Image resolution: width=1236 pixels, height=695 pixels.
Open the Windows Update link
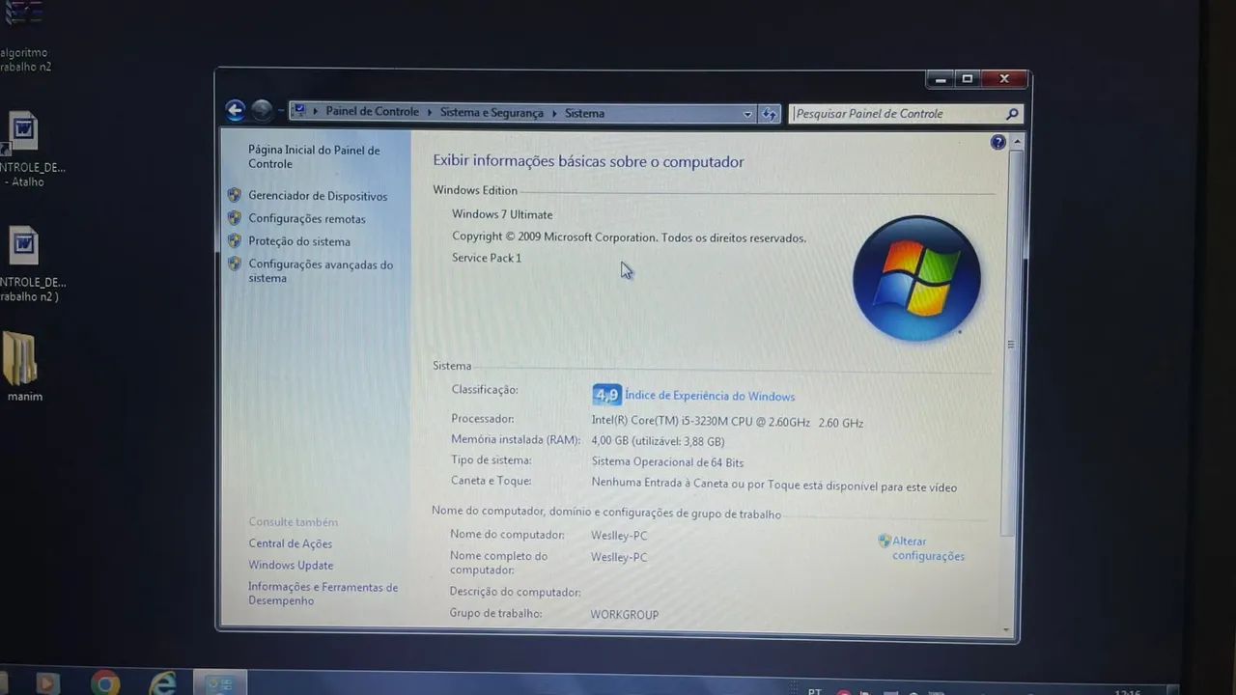point(291,566)
